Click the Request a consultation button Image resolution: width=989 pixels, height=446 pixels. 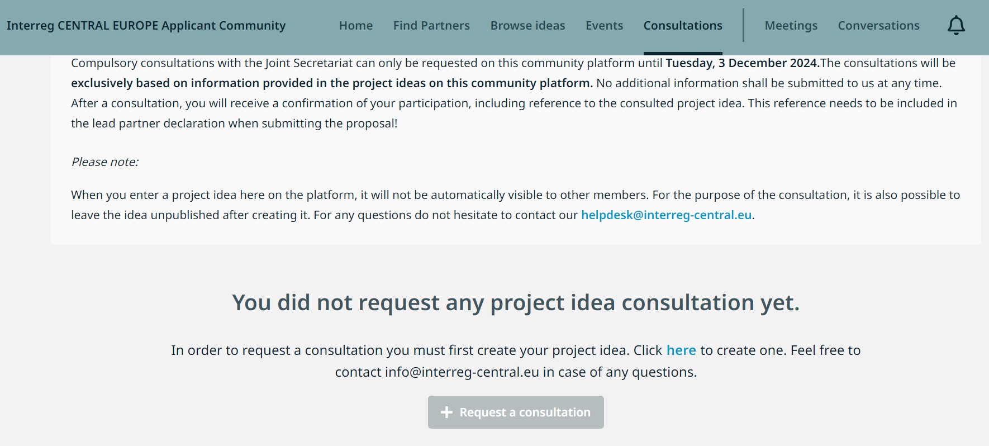[516, 412]
